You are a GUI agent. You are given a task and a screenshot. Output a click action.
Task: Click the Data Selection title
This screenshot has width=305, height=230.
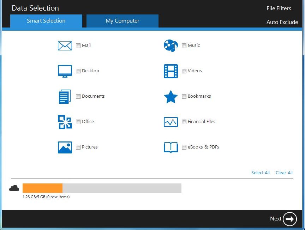35,8
